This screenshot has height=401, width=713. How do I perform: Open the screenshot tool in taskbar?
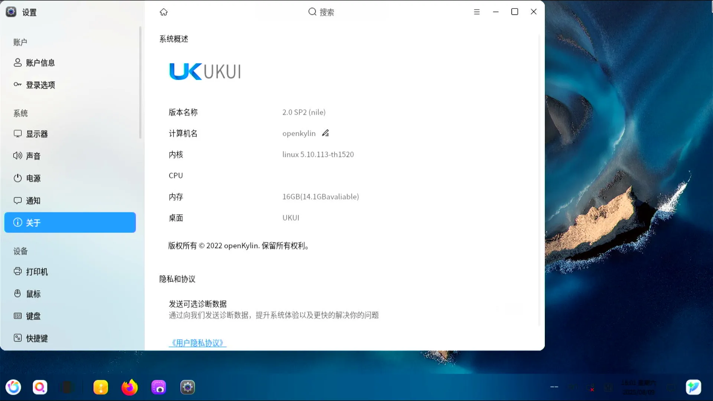159,387
